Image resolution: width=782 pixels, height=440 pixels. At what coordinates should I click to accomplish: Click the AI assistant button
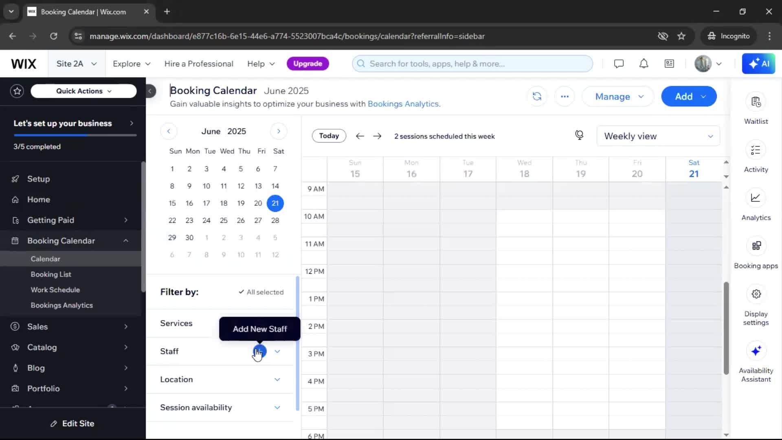[758, 64]
